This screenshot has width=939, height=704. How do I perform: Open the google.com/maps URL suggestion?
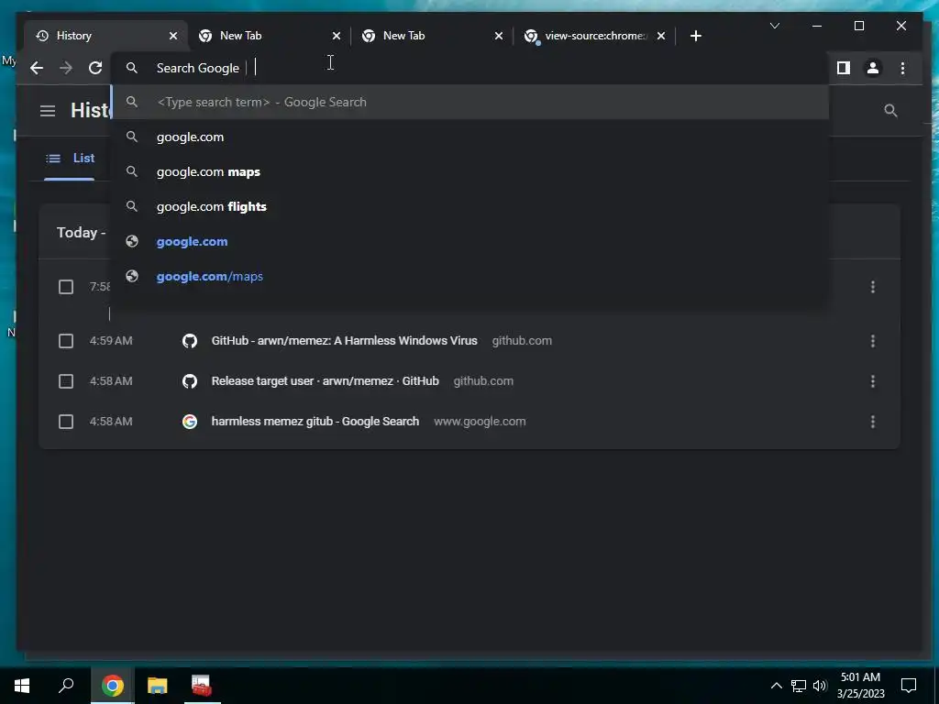click(470, 276)
